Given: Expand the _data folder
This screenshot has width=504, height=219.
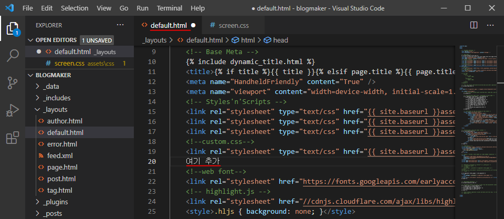Looking at the screenshot, I should click(38, 87).
